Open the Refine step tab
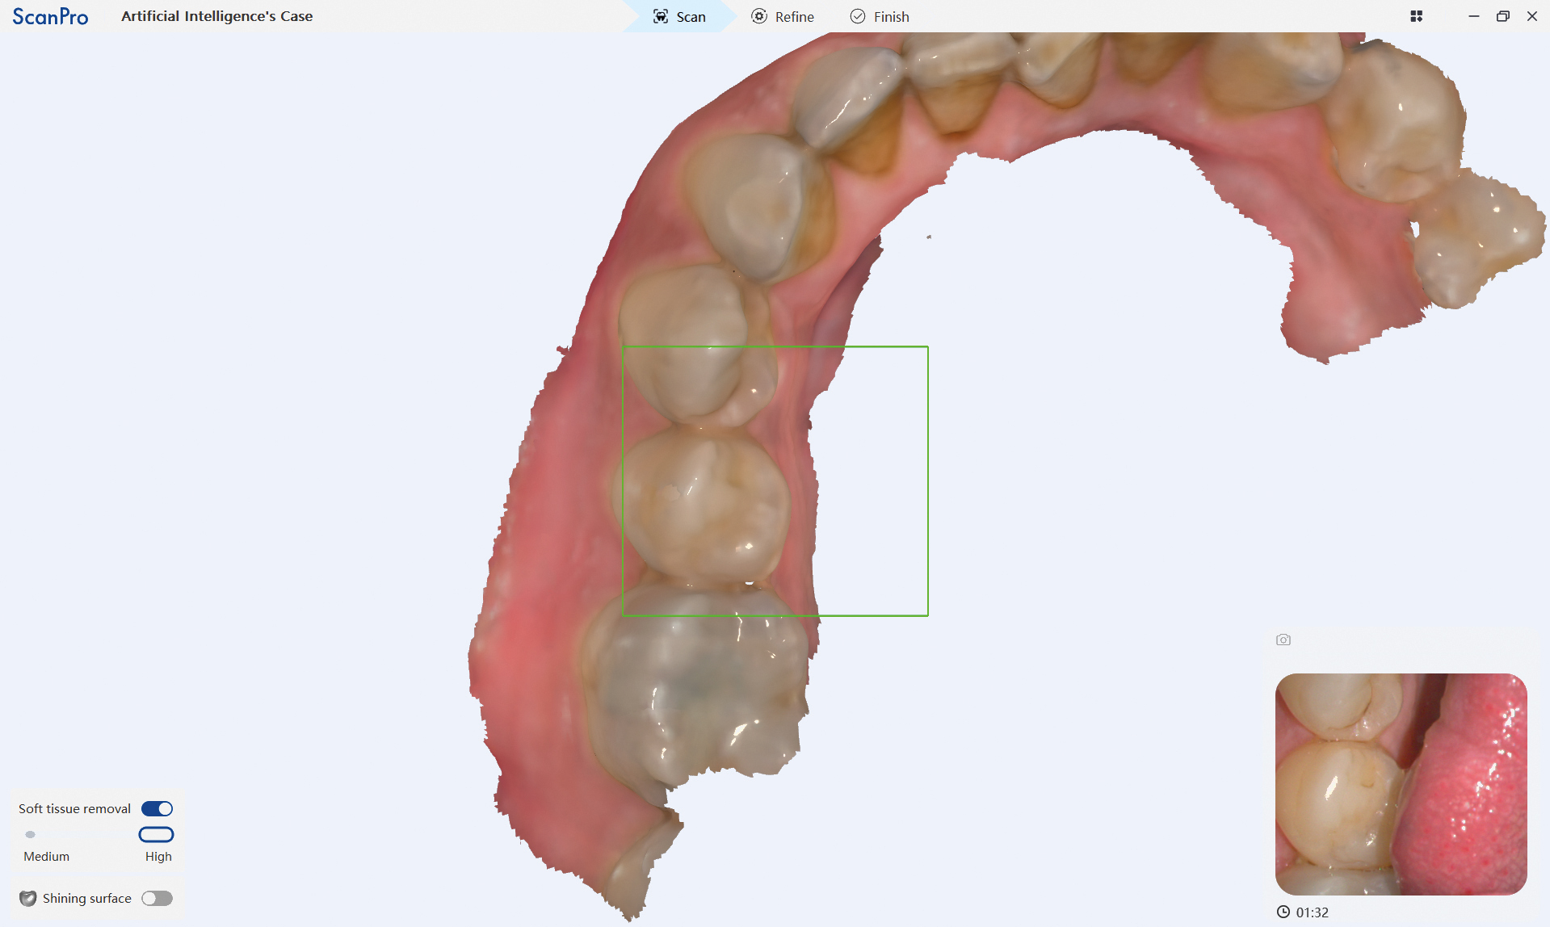The image size is (1550, 927). pos(783,17)
